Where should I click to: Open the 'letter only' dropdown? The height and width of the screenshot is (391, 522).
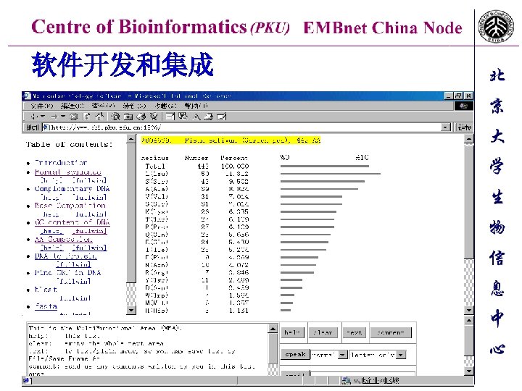(x=401, y=355)
